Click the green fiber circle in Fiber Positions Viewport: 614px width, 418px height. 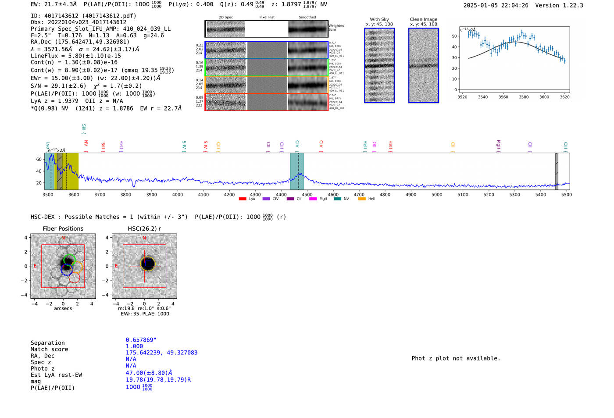coord(69,260)
